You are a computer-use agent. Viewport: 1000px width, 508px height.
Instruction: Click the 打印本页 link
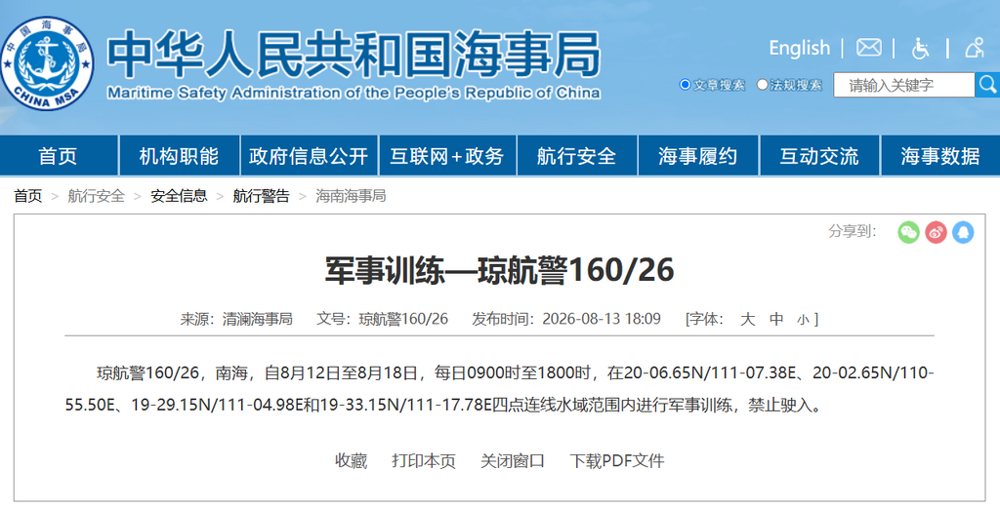[424, 461]
